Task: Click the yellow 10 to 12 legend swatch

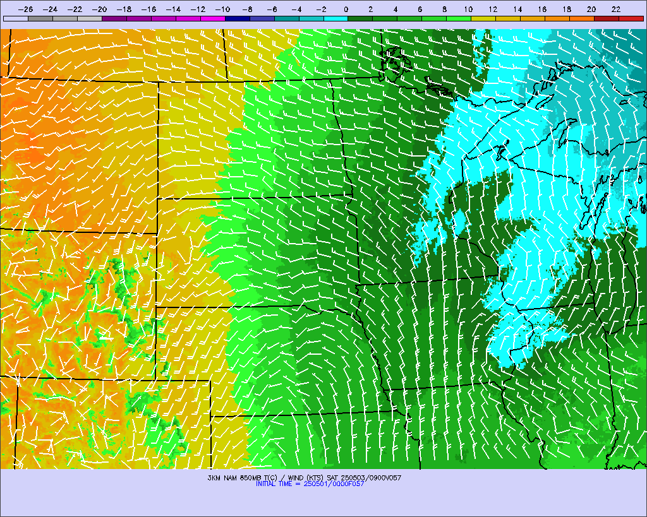Action: point(483,18)
